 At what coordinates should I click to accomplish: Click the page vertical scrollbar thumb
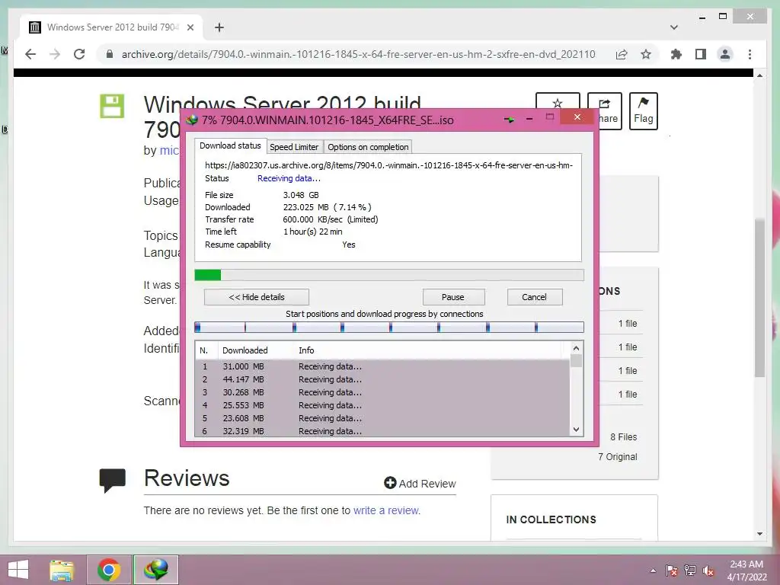(759, 298)
